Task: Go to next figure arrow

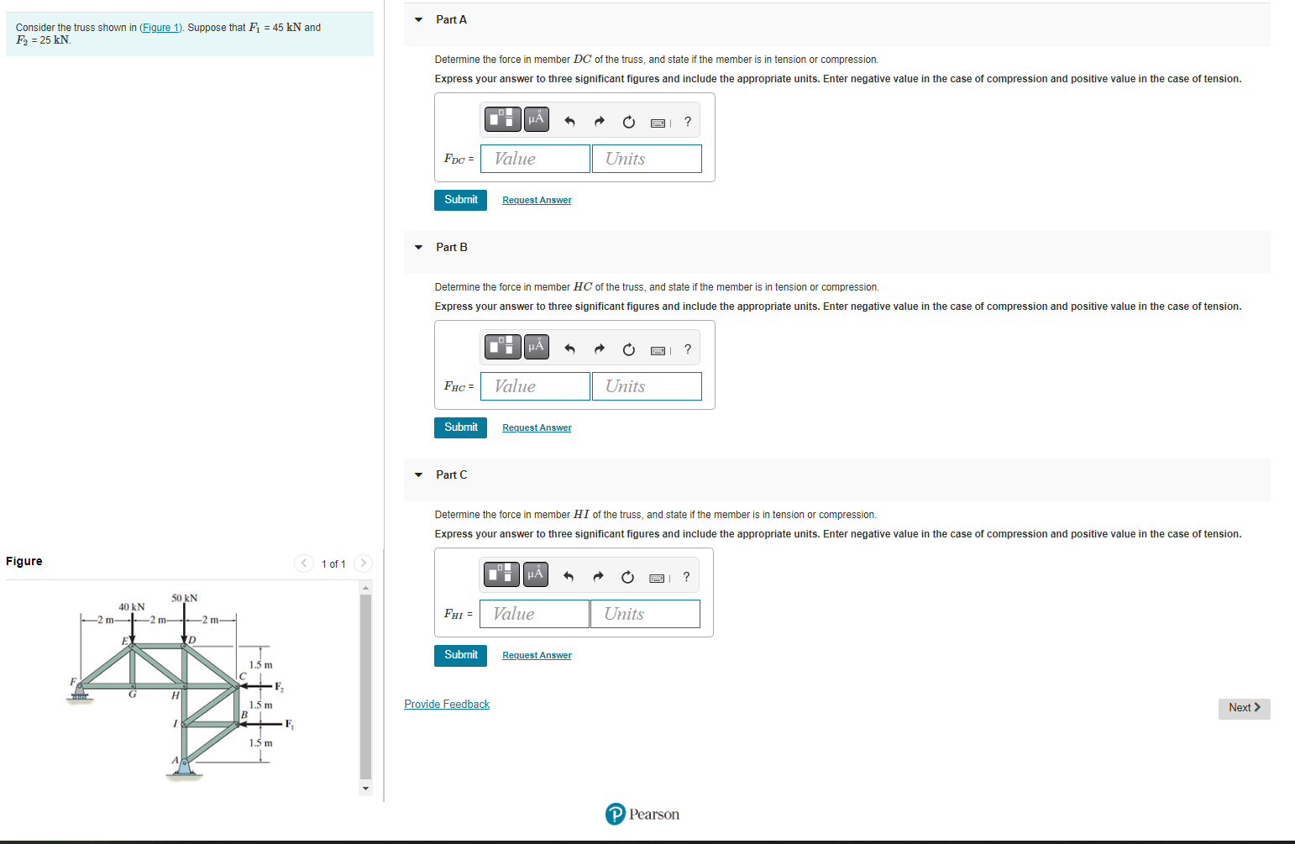Action: coord(363,564)
